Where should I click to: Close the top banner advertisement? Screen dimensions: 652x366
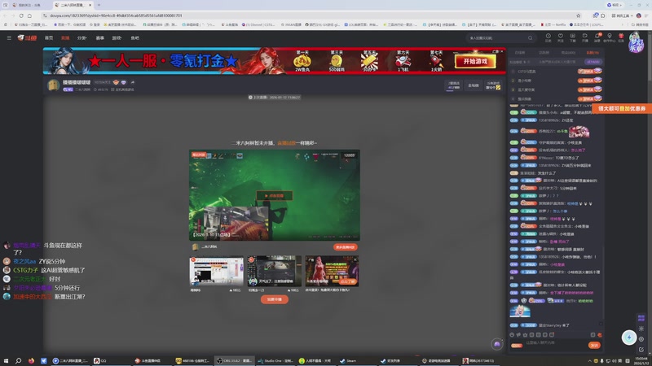[x=501, y=51]
